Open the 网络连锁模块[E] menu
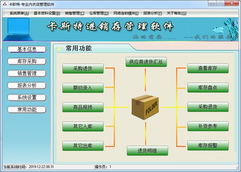The image size is (241, 172). coord(126,13)
